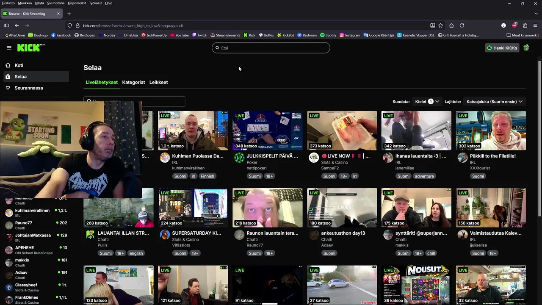Open SUPERSATURDAY slots stream title

(196, 233)
